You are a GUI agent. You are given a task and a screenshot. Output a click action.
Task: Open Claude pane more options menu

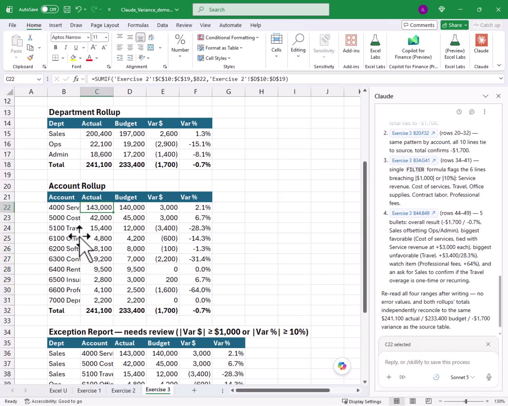[x=485, y=112]
